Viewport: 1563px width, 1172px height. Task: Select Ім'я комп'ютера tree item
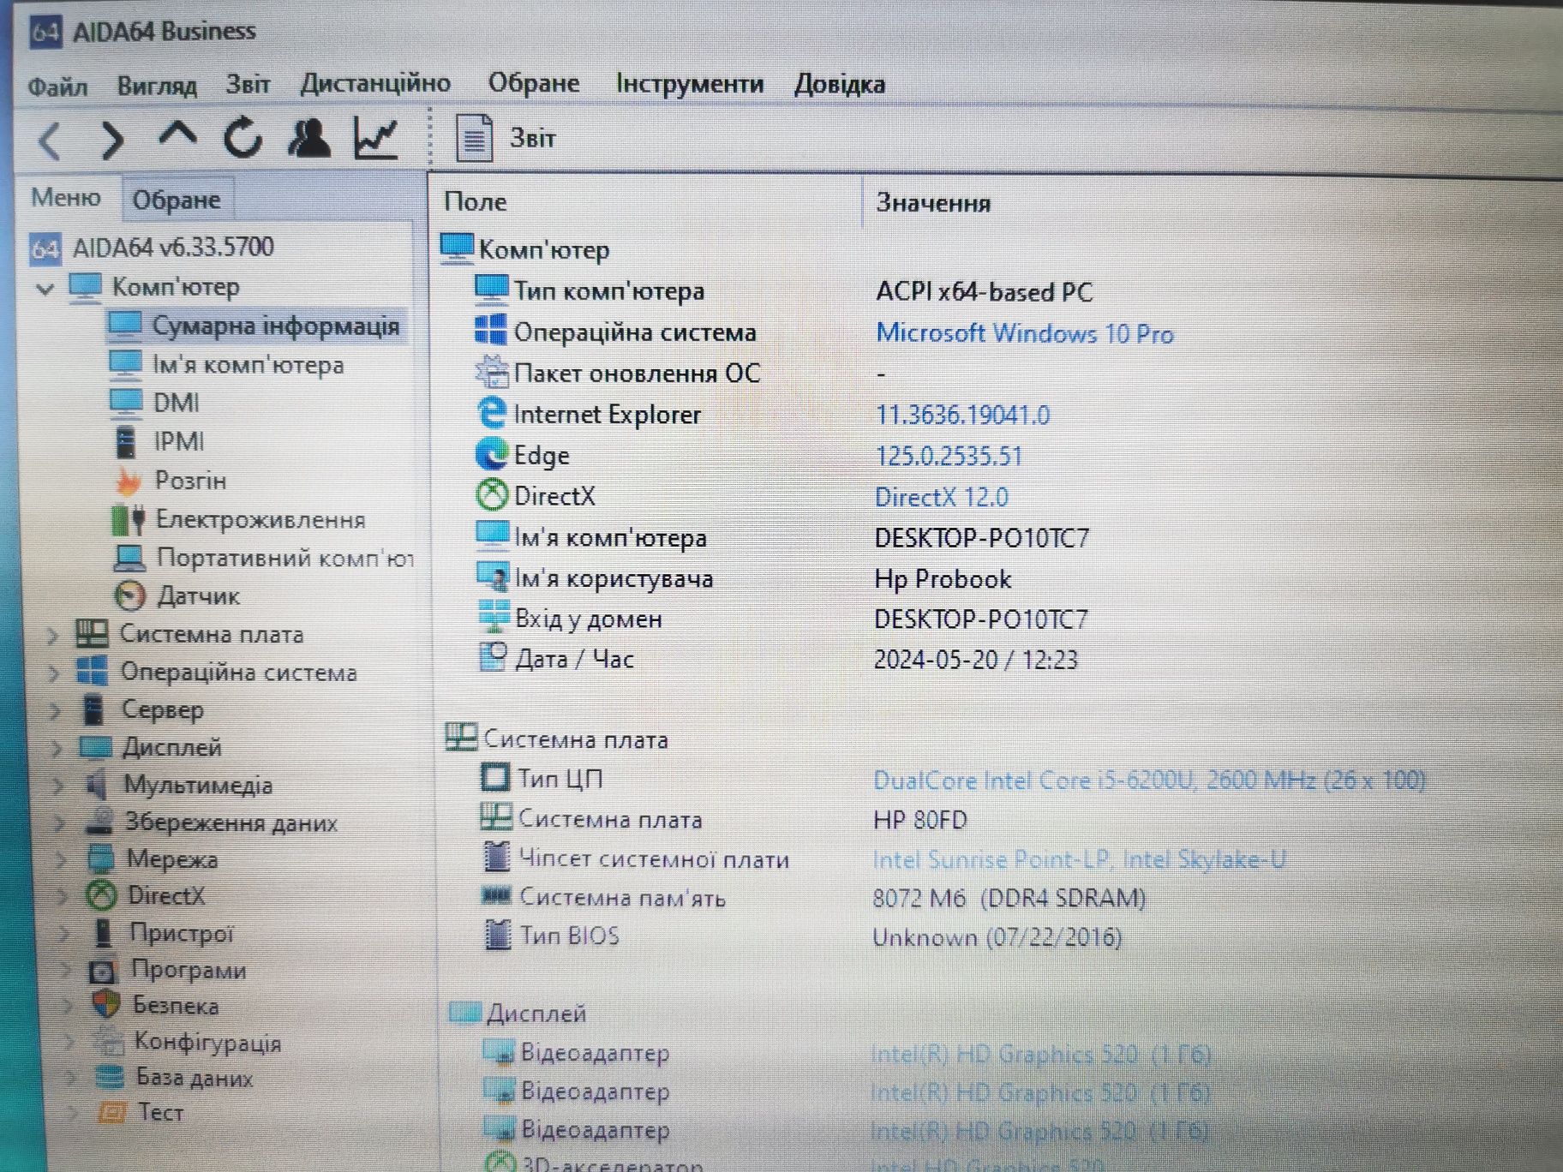(248, 365)
